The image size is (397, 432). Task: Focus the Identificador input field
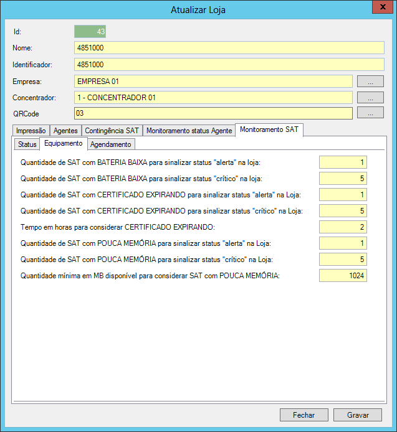pyautogui.click(x=229, y=64)
